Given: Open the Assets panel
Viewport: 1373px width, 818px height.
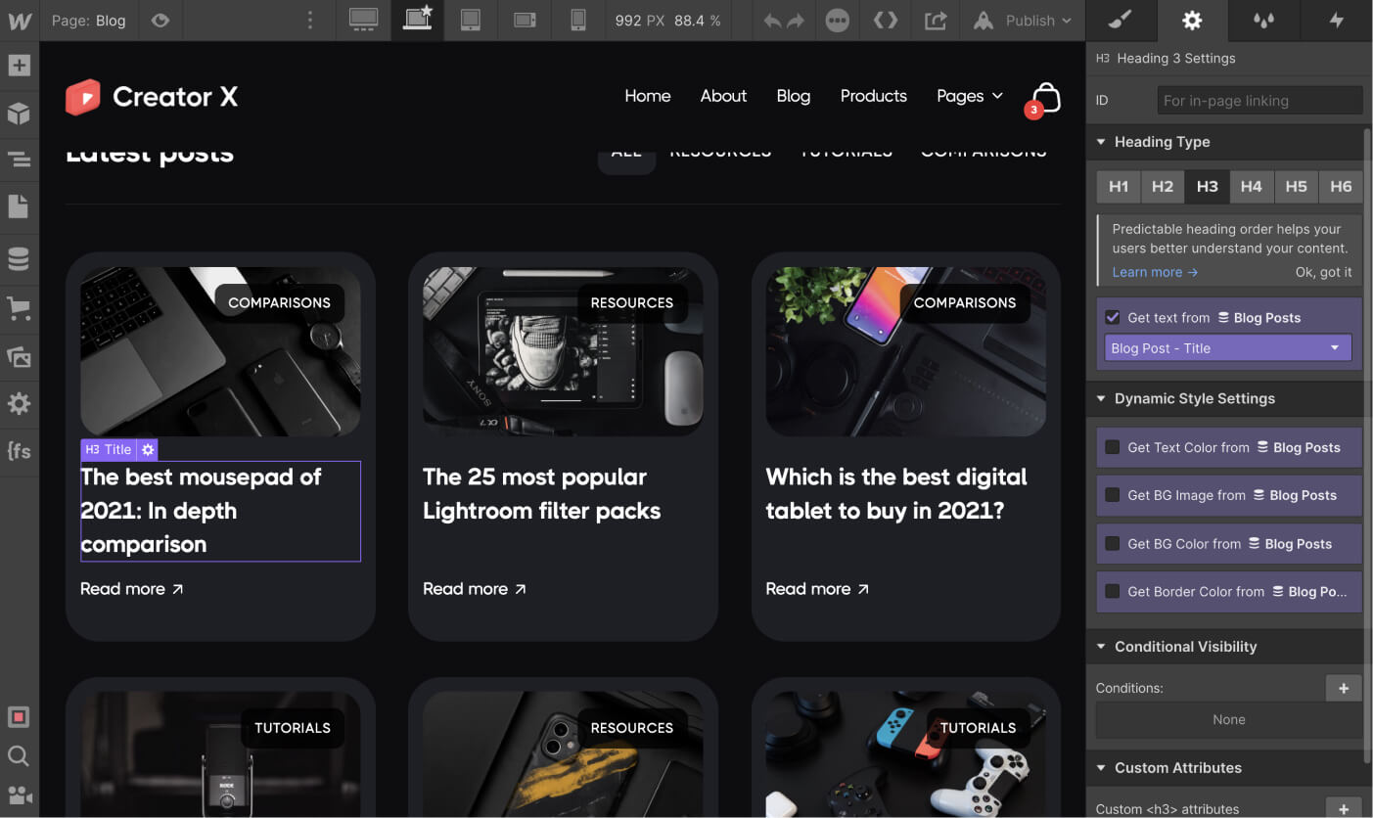Looking at the screenshot, I should (x=20, y=356).
